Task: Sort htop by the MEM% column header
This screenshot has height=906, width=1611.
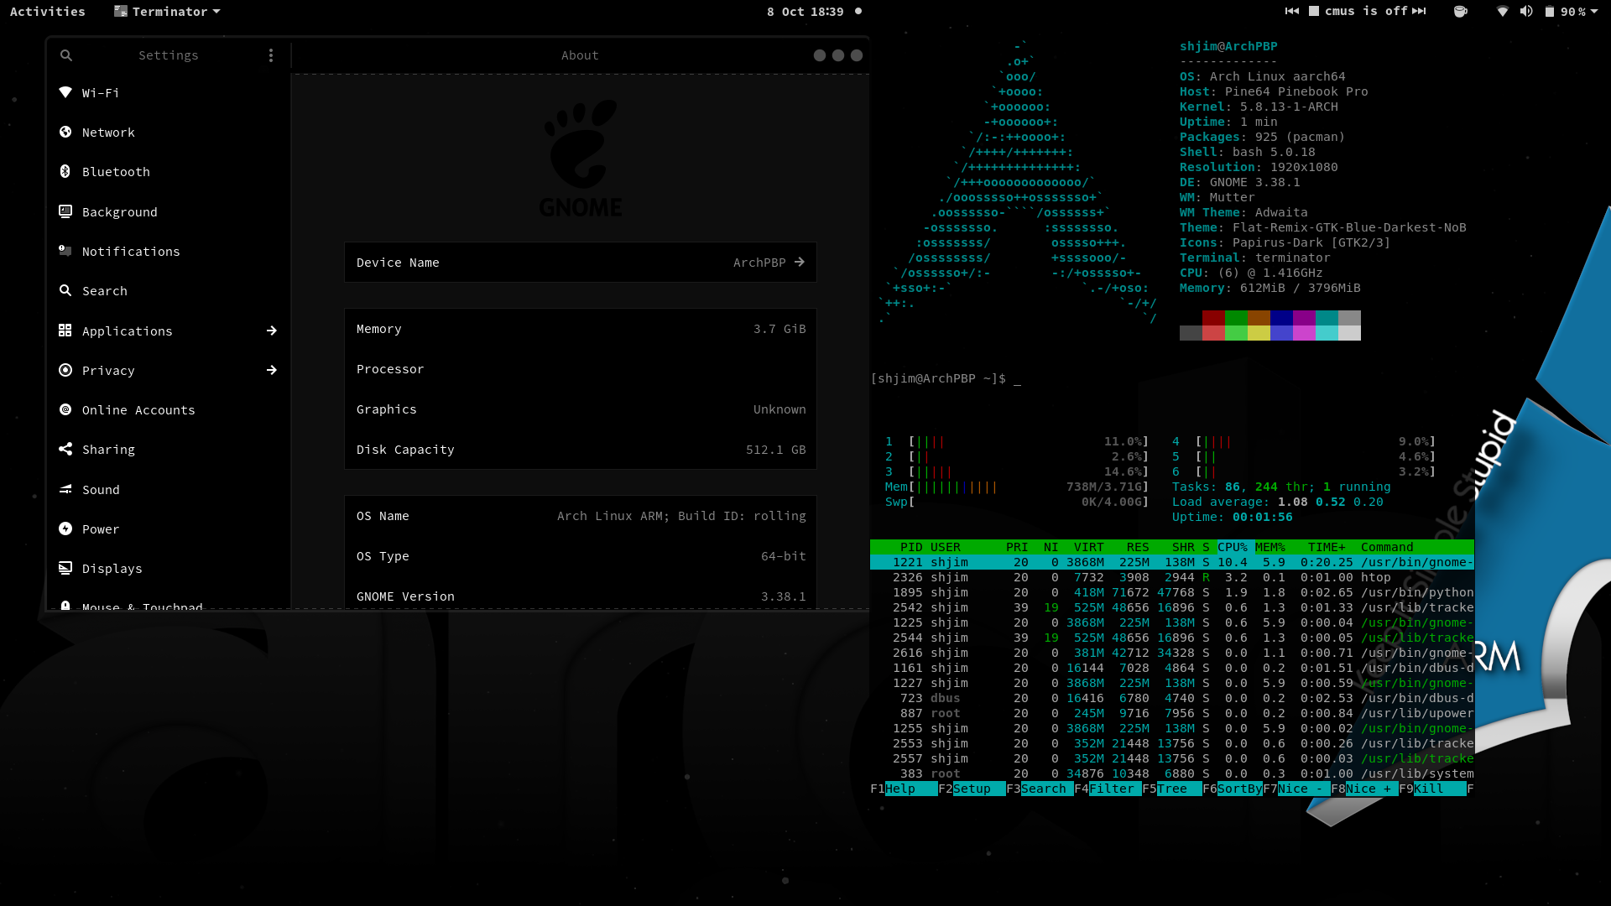Action: (x=1270, y=547)
